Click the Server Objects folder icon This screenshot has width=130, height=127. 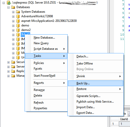point(13,67)
